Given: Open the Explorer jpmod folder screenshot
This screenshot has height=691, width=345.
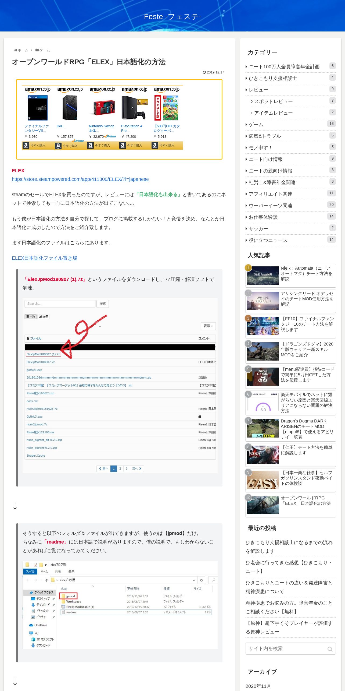Looking at the screenshot, I should point(120,605).
